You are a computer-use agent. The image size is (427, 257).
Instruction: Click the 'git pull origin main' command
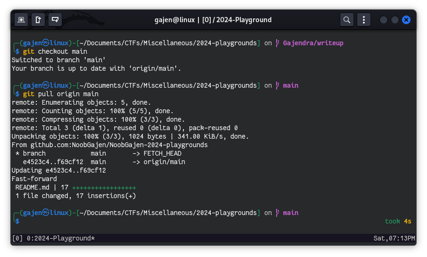click(x=61, y=94)
